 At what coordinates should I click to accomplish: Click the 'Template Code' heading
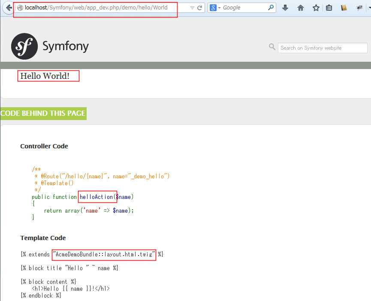tap(43, 238)
